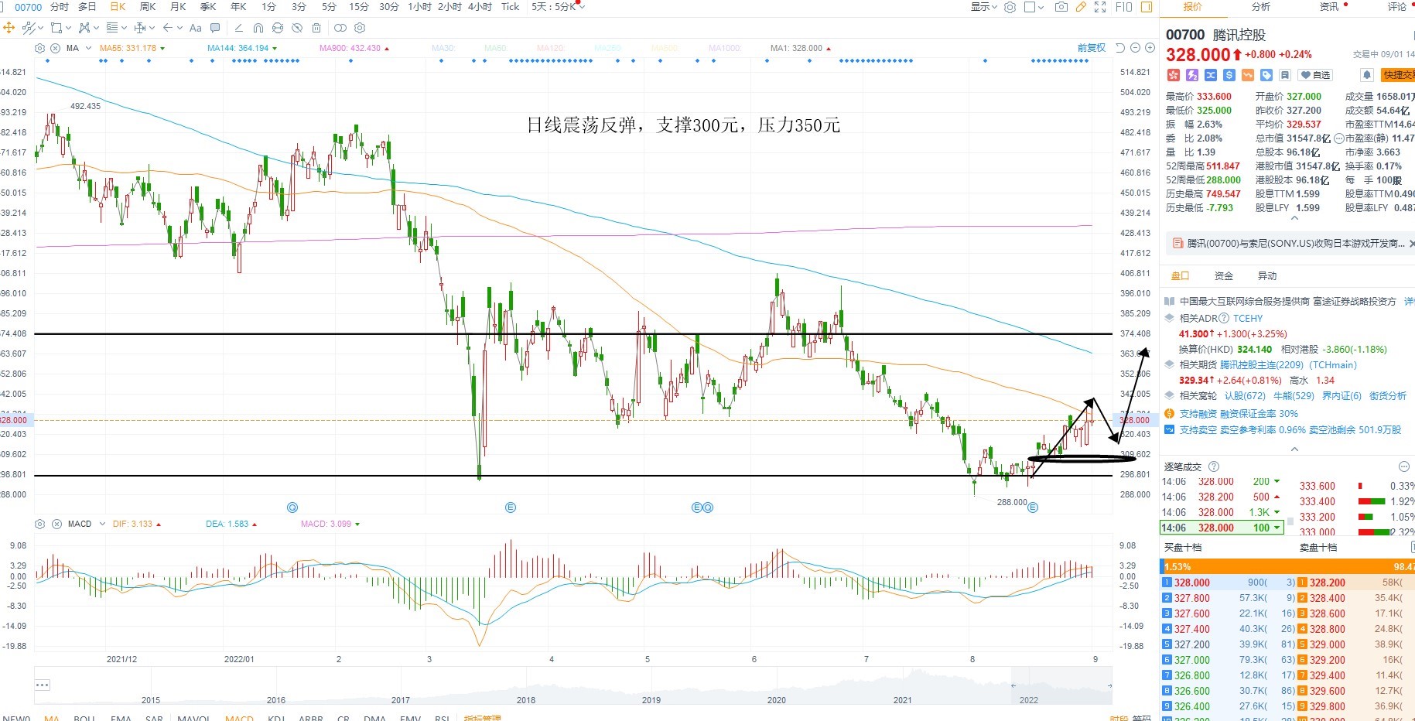The width and height of the screenshot is (1415, 721).
Task: Open the TCEHY ADR link
Action: 1248,318
